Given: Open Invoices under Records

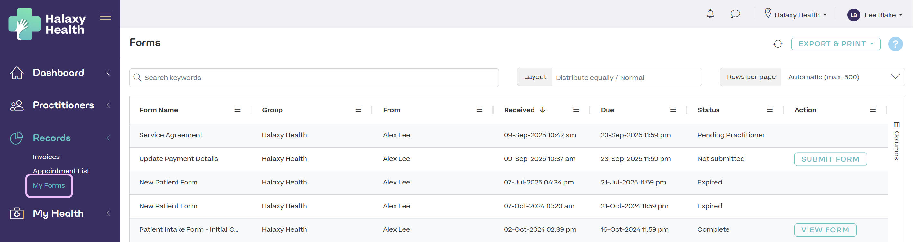Looking at the screenshot, I should coord(46,157).
